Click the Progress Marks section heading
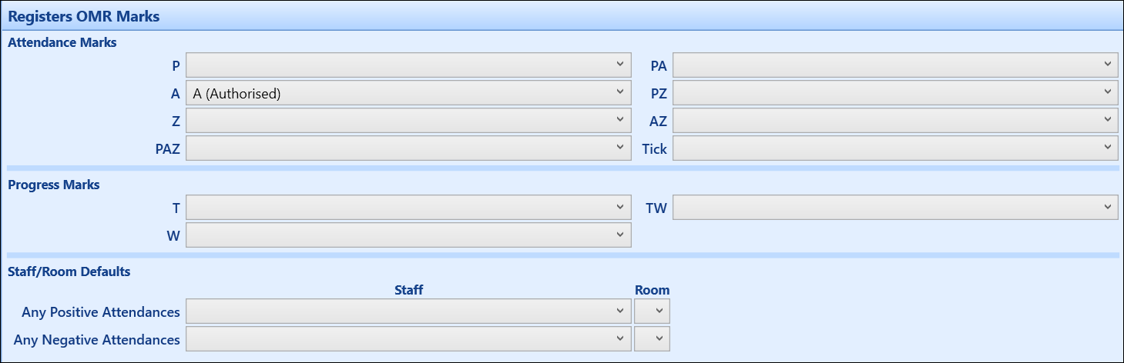The height and width of the screenshot is (363, 1124). 54,185
